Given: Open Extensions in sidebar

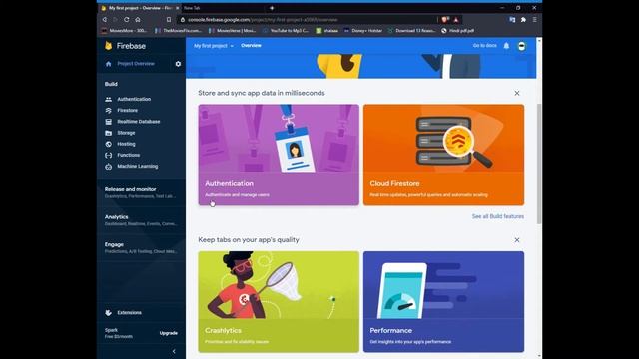Looking at the screenshot, I should point(129,312).
